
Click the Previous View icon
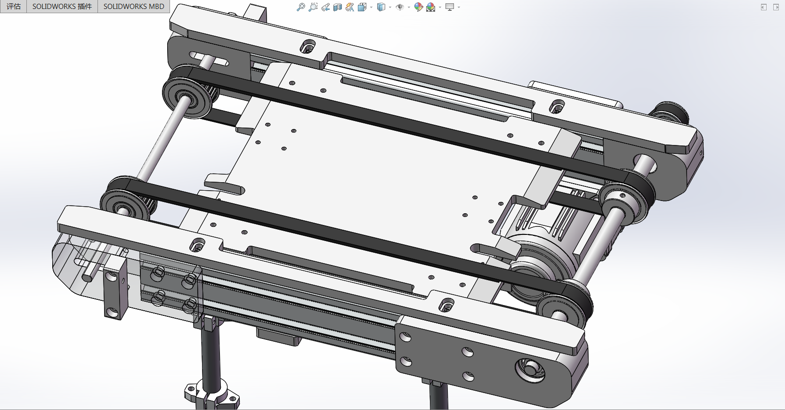(x=325, y=7)
